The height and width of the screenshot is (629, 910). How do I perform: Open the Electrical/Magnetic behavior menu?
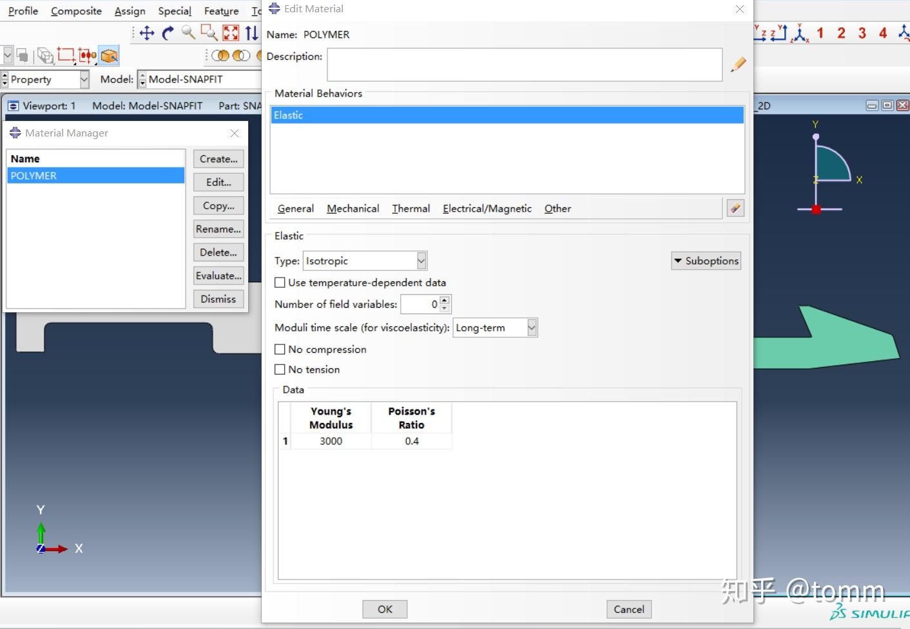tap(487, 209)
